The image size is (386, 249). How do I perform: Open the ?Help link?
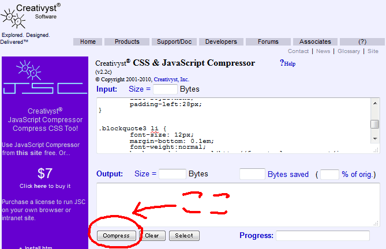click(x=287, y=63)
